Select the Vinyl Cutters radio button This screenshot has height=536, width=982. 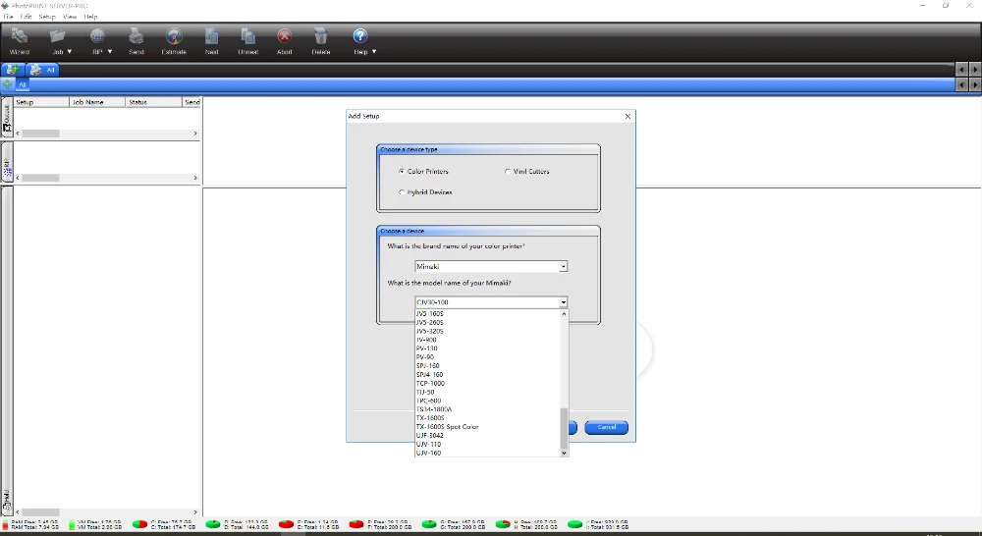508,171
